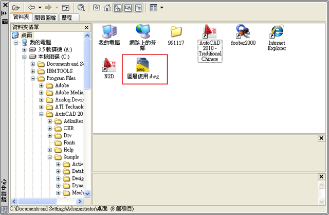Screen dimensions: 329x215
Task: Switch to the 資料夾 tab
Action: click(x=21, y=17)
